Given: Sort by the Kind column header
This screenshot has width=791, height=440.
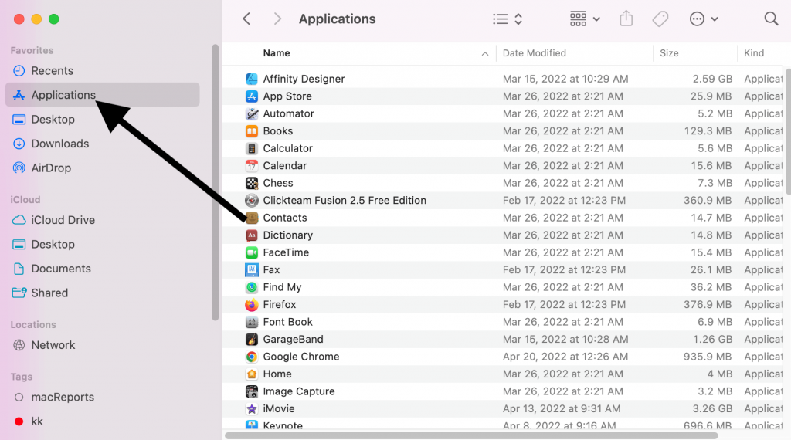Looking at the screenshot, I should 754,53.
